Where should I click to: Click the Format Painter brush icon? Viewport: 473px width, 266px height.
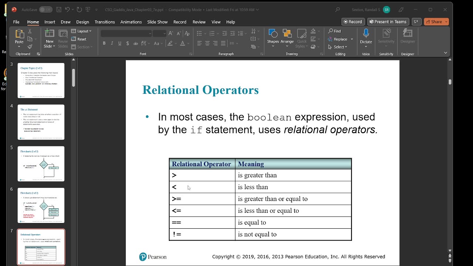pos(30,47)
